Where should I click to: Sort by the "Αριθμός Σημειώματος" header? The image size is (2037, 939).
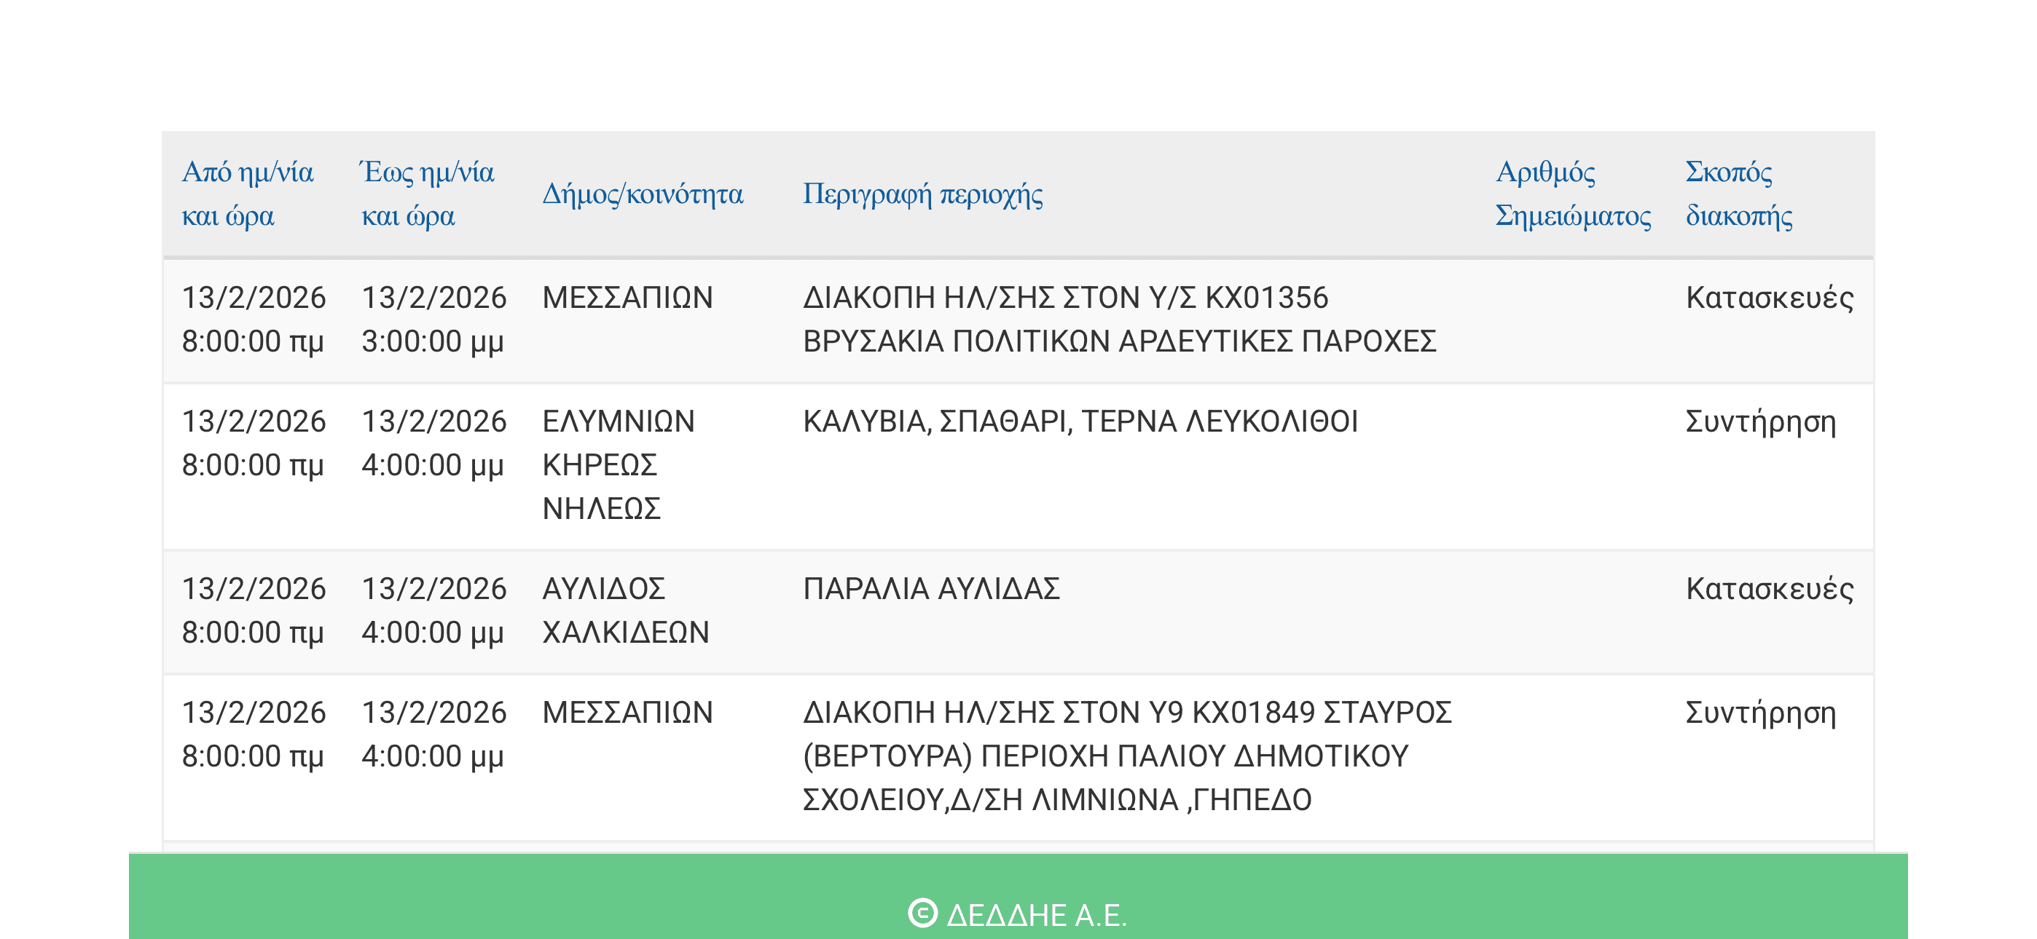point(1573,194)
